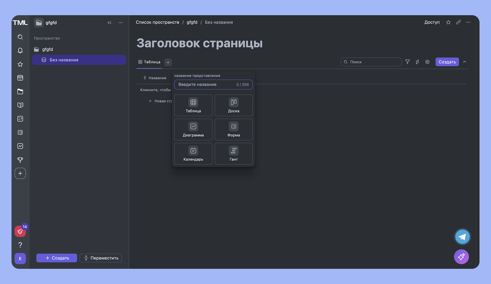The height and width of the screenshot is (284, 491).
Task: Choose the Доска view type
Action: point(234,105)
